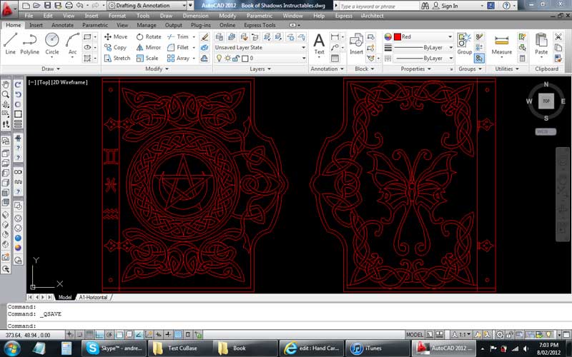Click the Insert block button
572x357 pixels.
(356, 44)
